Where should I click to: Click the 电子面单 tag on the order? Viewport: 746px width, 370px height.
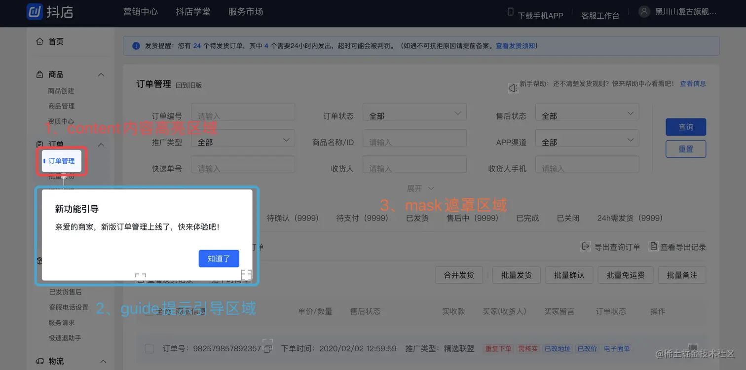tap(617, 349)
